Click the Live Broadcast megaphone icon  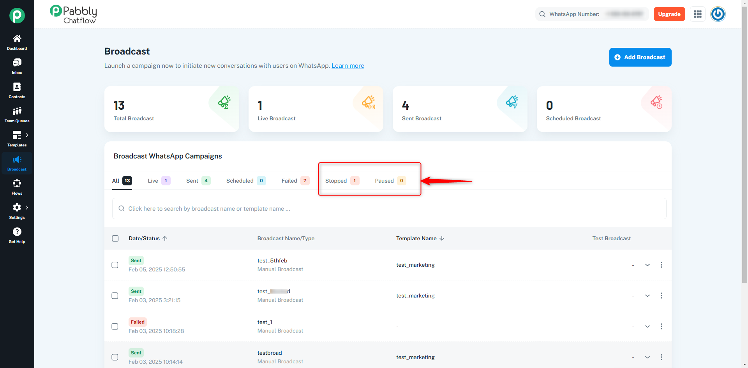tap(369, 102)
